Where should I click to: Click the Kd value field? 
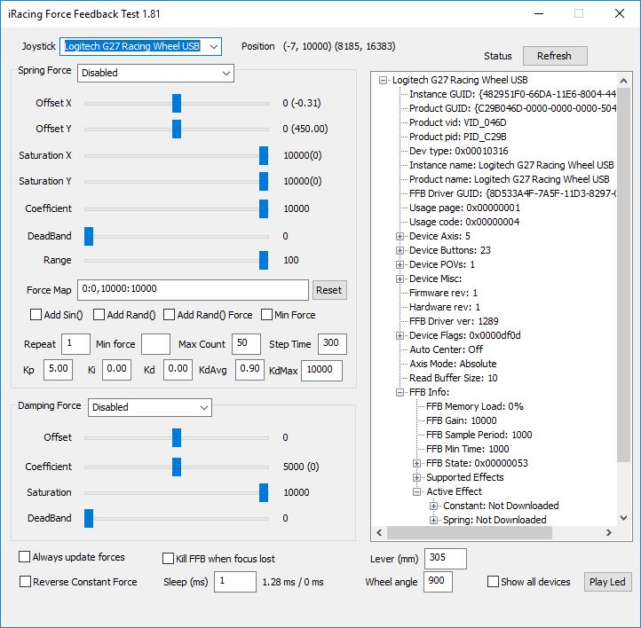178,370
